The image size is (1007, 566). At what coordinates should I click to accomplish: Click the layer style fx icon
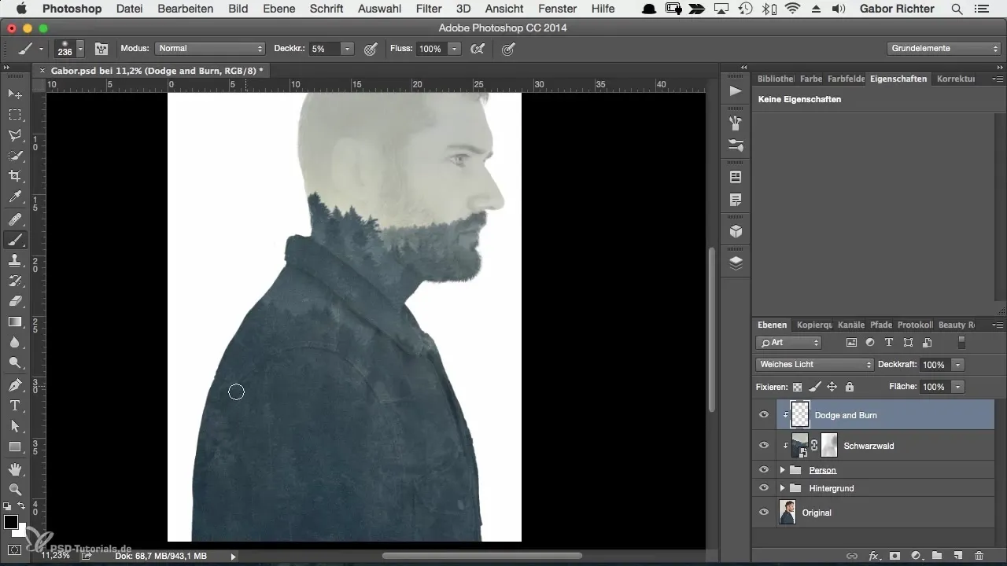[873, 555]
